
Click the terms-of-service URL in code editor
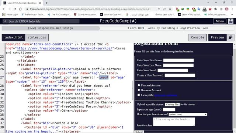65,48
